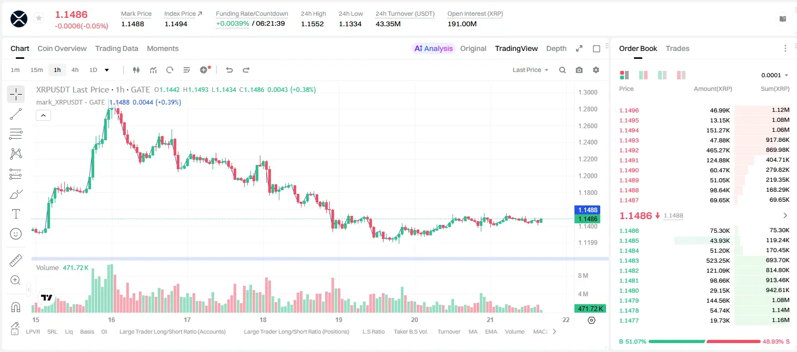Screen dimensions: 797x352
Task: Select the 4h timeframe interval
Action: [x=75, y=70]
